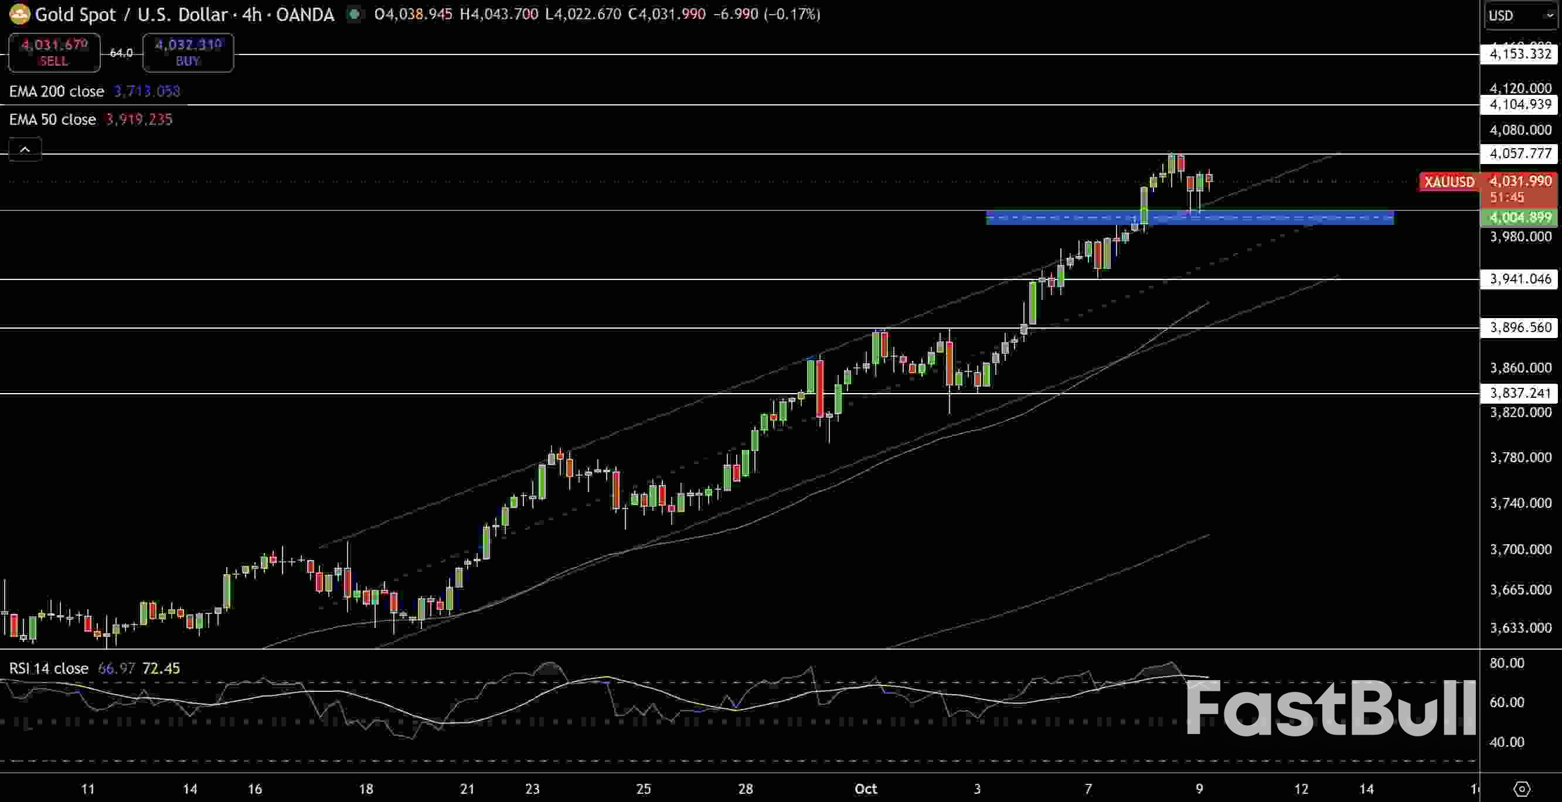Open chart settings with the gear icon

pyautogui.click(x=1522, y=789)
